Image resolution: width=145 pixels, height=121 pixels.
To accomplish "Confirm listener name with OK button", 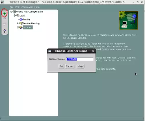I will pyautogui.click(x=61, y=66).
